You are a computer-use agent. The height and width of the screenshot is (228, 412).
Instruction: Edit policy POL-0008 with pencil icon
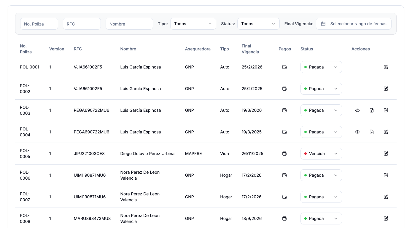pyautogui.click(x=386, y=219)
